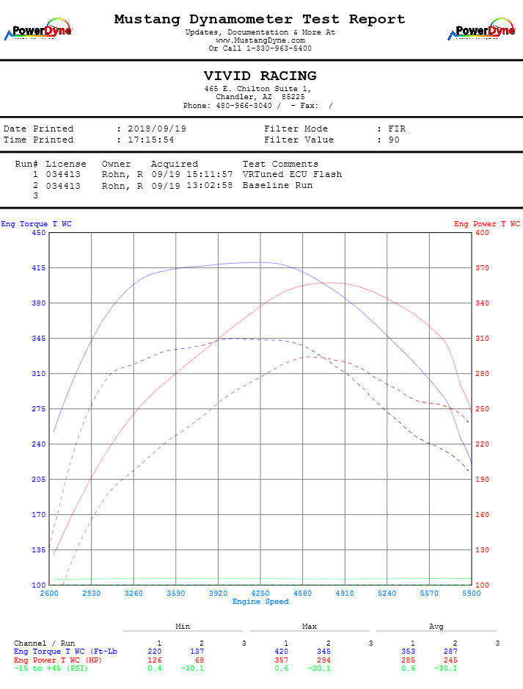Click the 'Or Call 1-330-963-5400' line
This screenshot has height=689, width=523.
coord(260,48)
